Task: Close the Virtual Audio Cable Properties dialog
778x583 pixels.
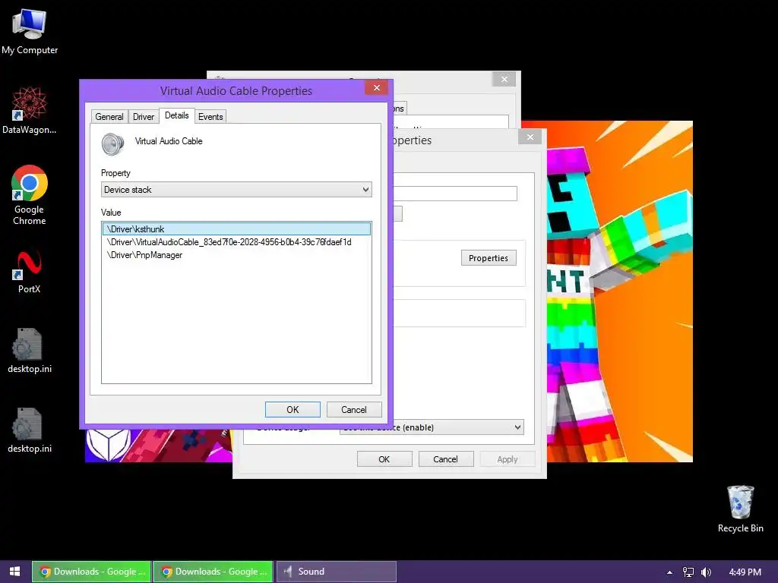Action: click(377, 88)
